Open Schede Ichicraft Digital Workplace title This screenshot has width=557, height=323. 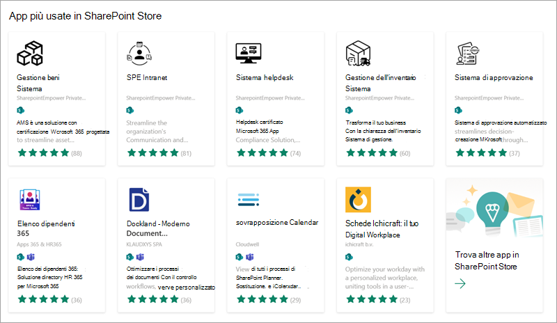[382, 229]
